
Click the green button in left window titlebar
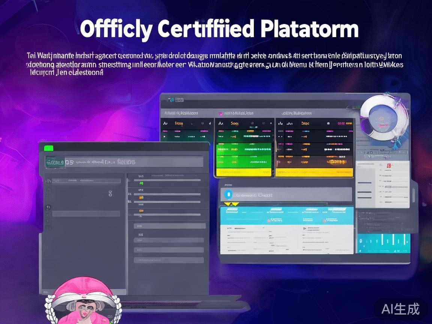49,148
